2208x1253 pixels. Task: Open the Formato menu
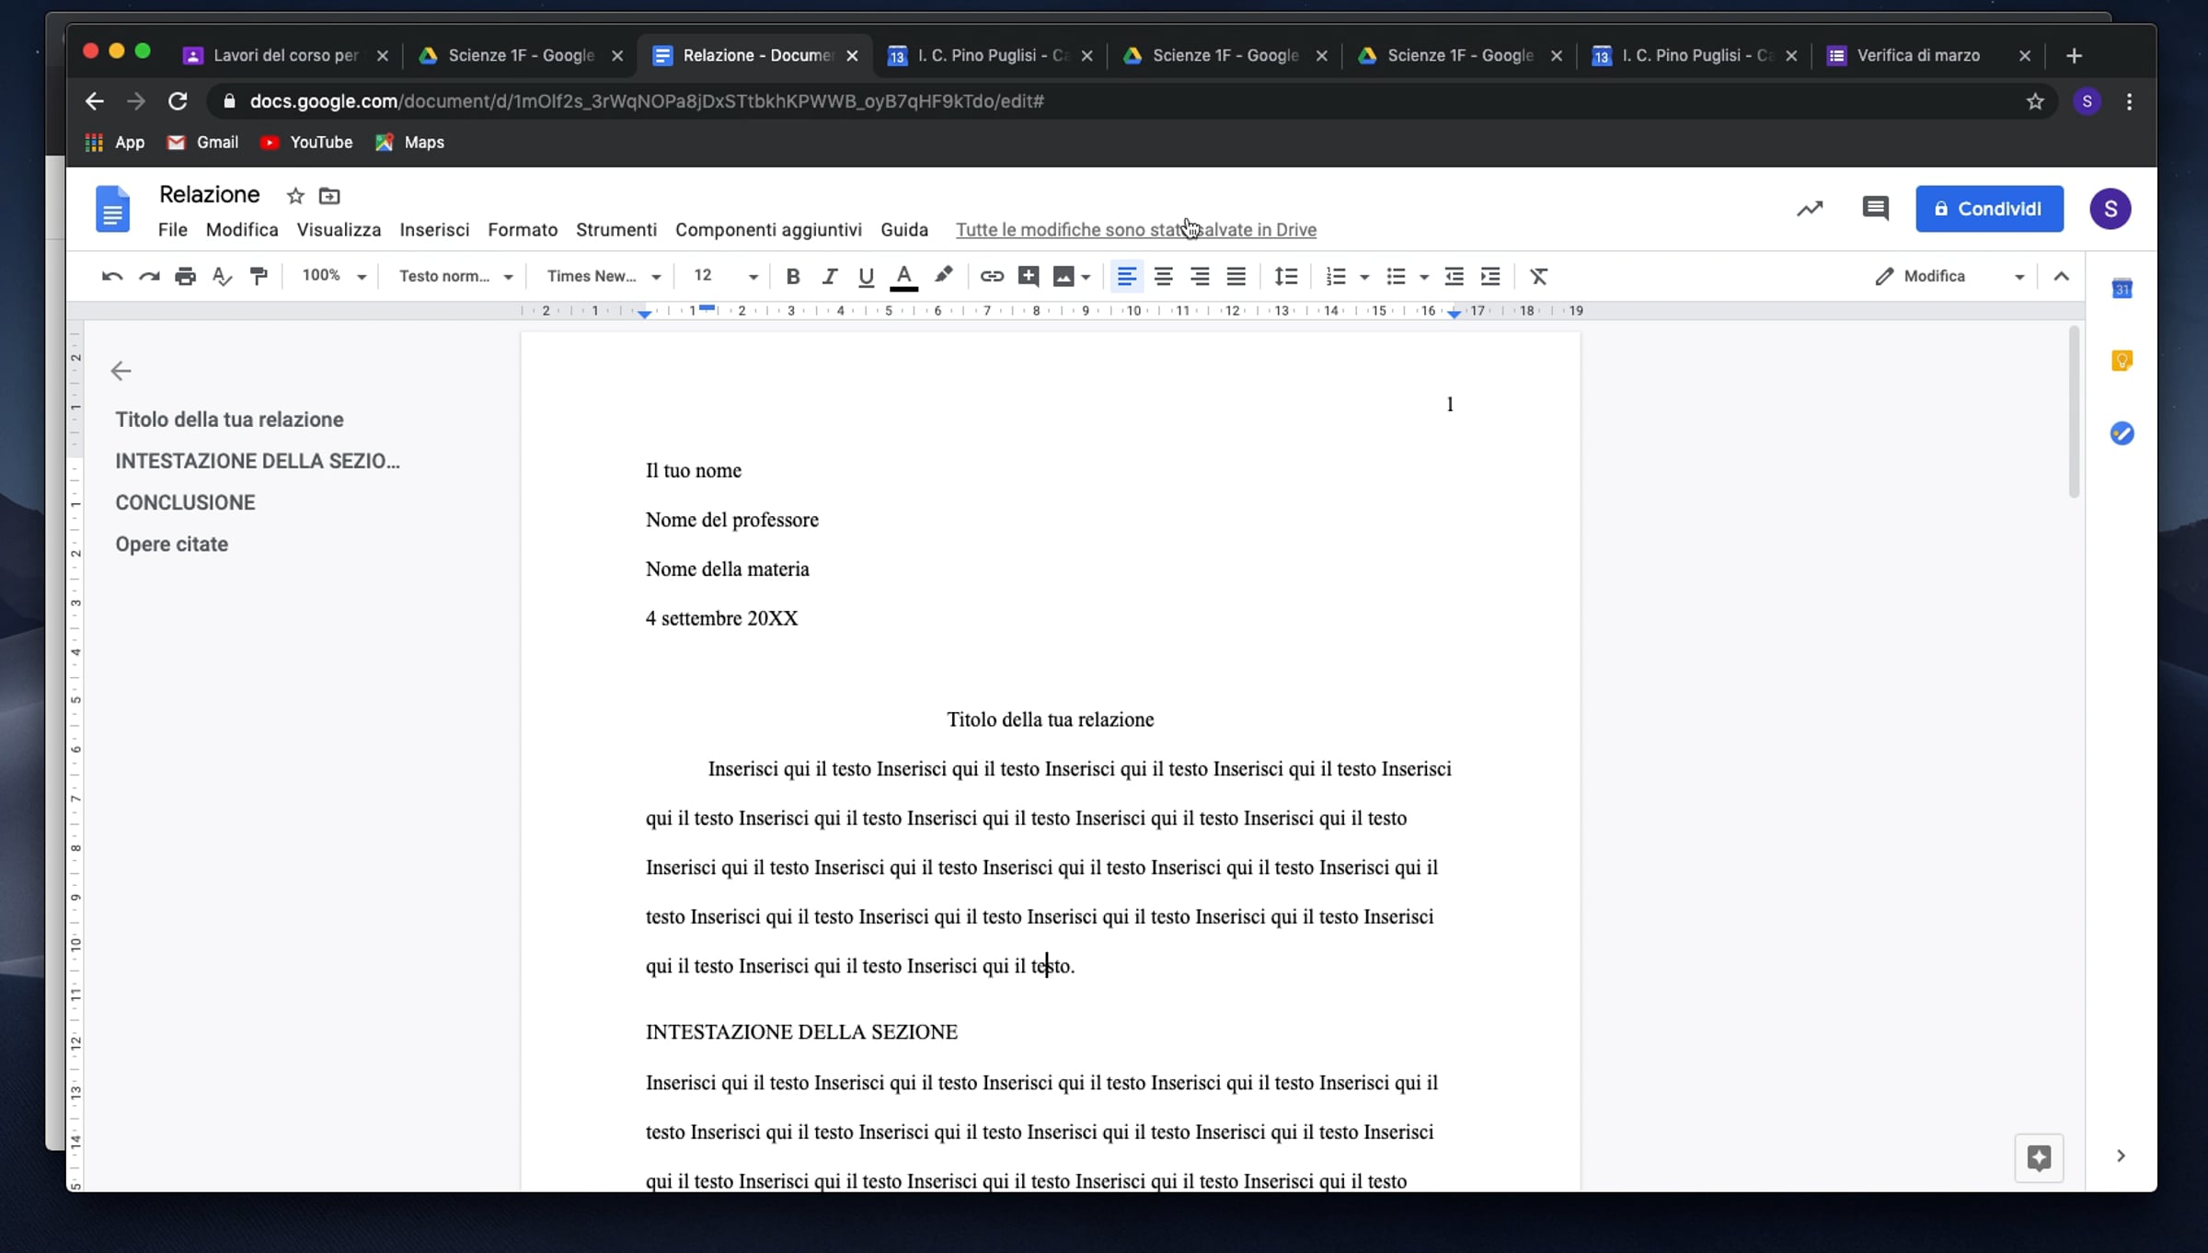click(522, 230)
